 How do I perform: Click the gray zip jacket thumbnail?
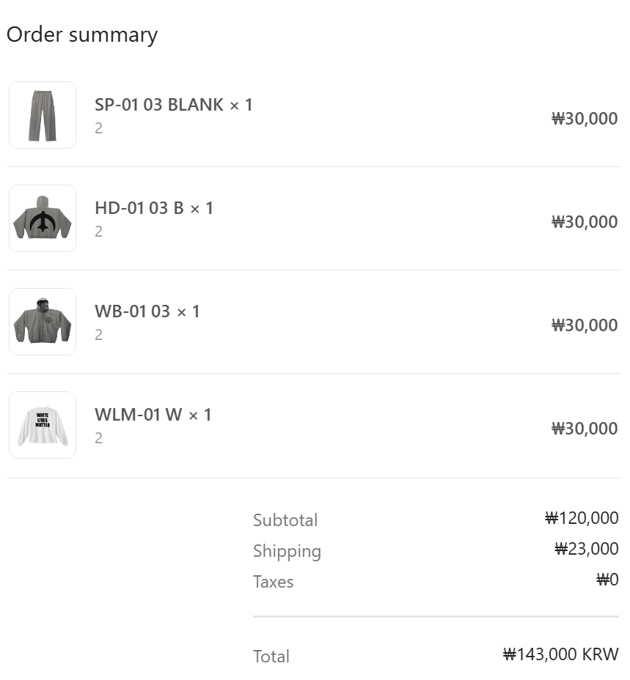click(x=43, y=322)
